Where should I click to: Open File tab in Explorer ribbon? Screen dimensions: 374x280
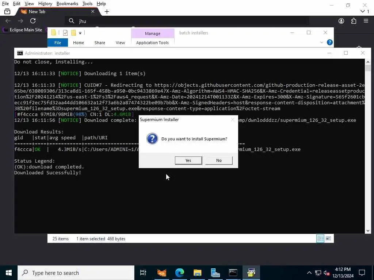(x=58, y=43)
